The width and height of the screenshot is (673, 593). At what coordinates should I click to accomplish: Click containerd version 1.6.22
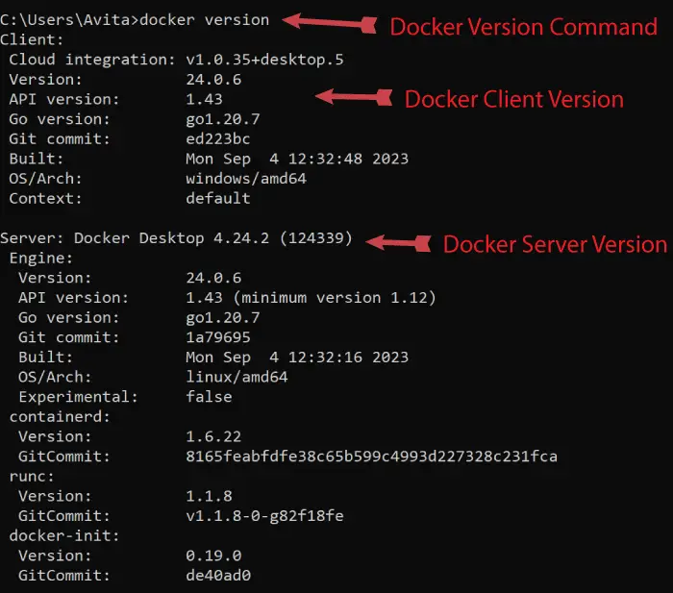click(x=213, y=436)
